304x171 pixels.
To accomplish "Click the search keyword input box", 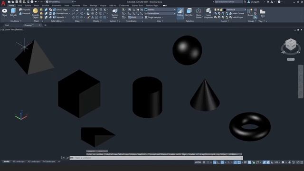I will coord(229,2).
